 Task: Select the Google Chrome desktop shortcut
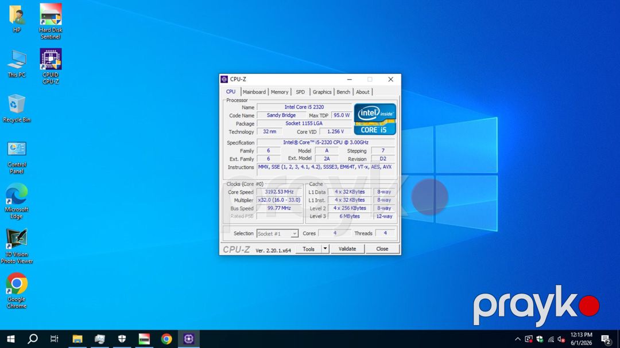click(x=17, y=291)
